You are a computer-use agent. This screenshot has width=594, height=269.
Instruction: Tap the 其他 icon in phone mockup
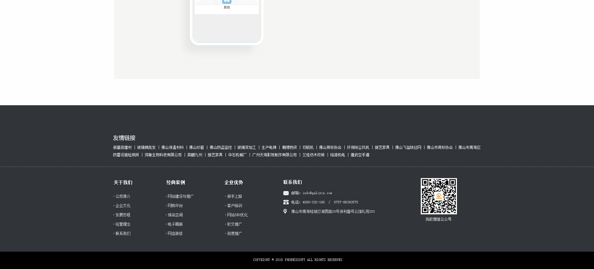[227, 2]
